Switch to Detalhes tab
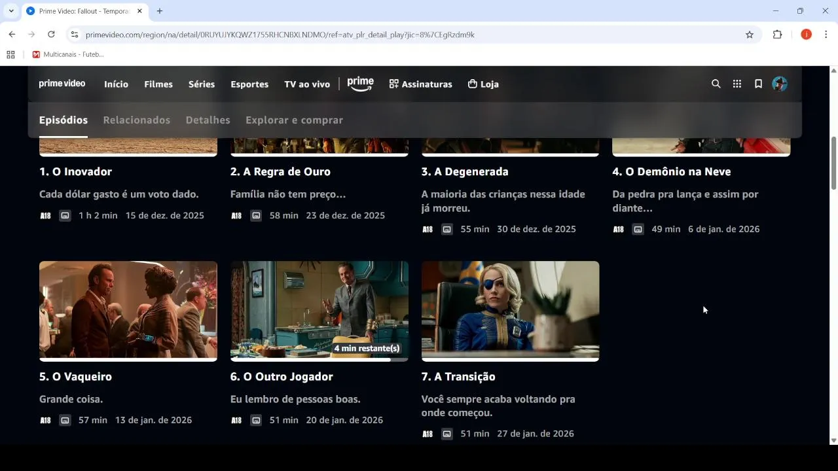838x471 pixels. click(x=208, y=120)
